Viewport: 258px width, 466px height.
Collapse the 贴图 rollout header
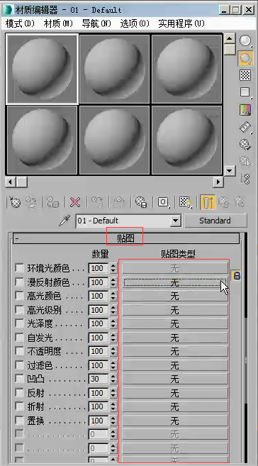coord(126,238)
